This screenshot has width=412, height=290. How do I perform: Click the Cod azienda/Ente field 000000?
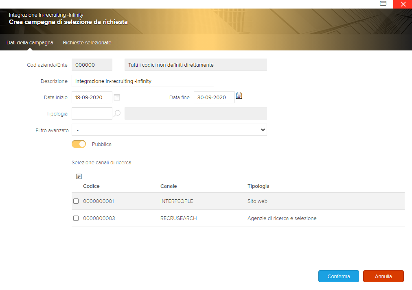pyautogui.click(x=92, y=65)
